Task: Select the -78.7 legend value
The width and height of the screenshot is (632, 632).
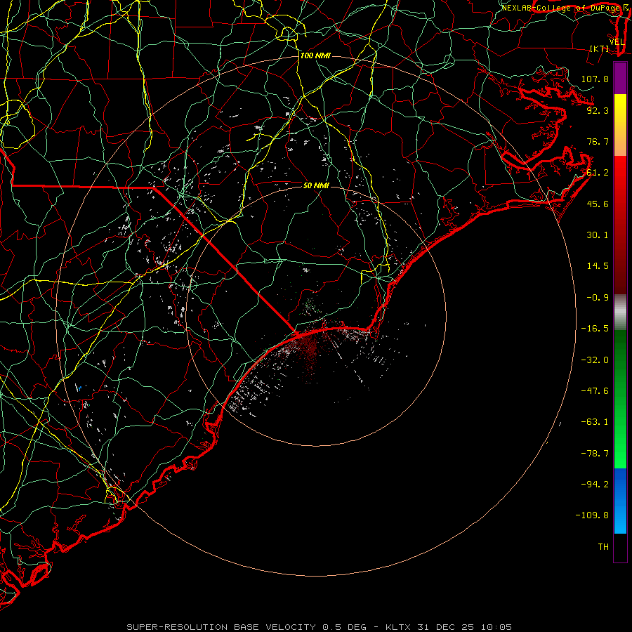Action: click(595, 454)
